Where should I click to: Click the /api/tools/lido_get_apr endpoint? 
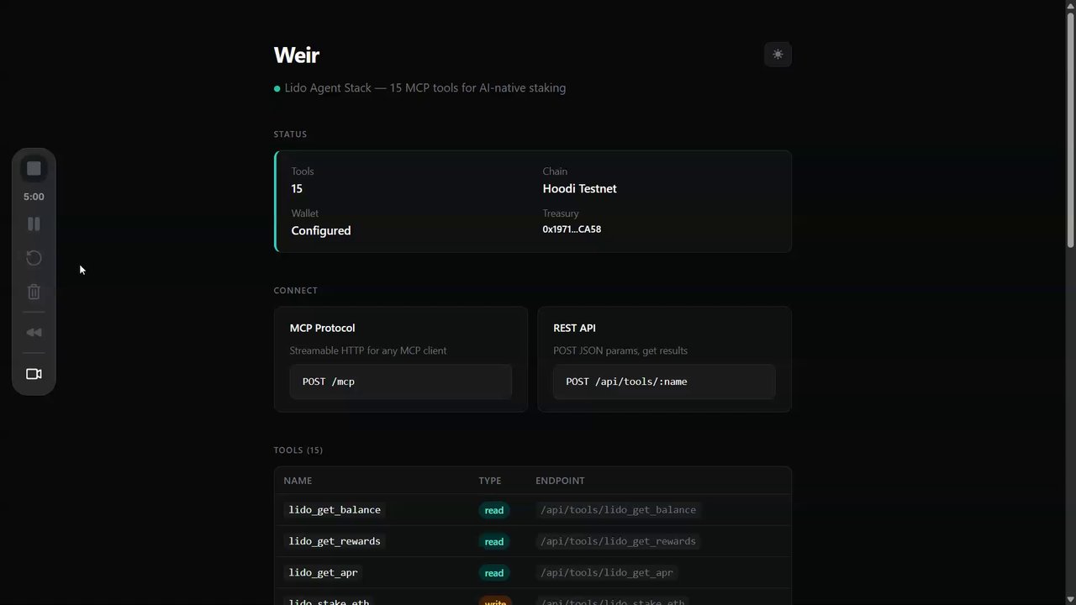pyautogui.click(x=606, y=573)
